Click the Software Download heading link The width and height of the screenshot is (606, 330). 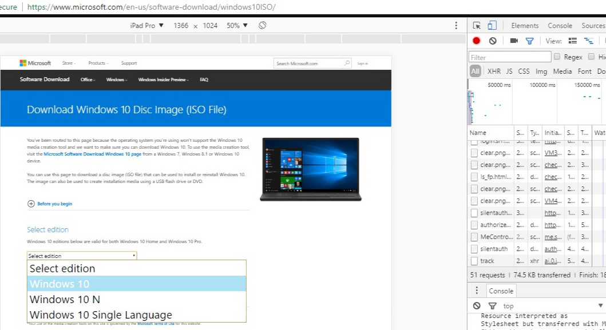point(45,79)
